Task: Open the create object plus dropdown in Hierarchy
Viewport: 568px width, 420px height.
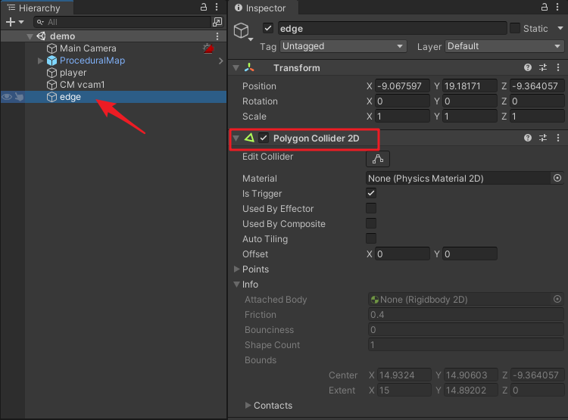Action: [x=14, y=22]
